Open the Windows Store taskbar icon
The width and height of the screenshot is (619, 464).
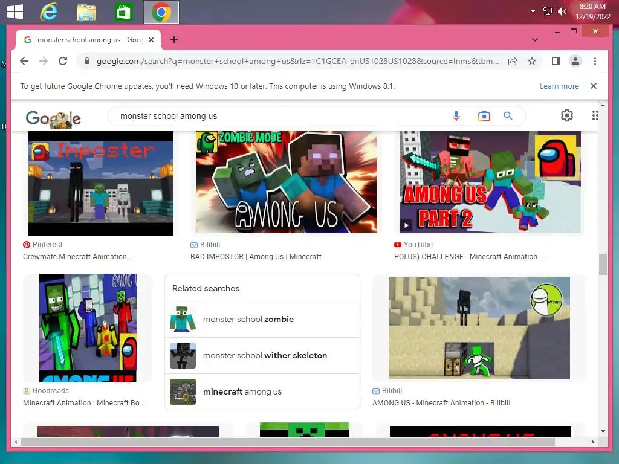tap(123, 12)
